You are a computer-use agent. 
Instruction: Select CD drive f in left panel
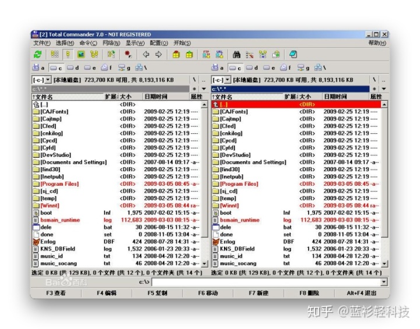pyautogui.click(x=106, y=68)
